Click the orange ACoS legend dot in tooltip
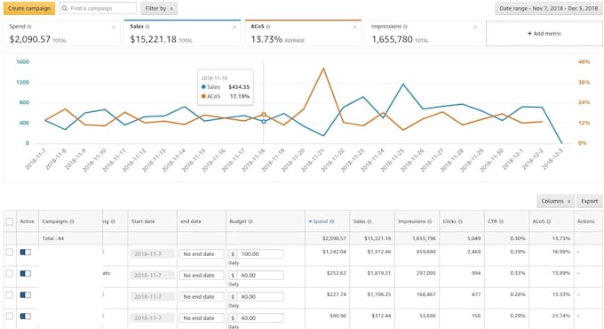Image resolution: width=604 pixels, height=329 pixels. pos(203,96)
